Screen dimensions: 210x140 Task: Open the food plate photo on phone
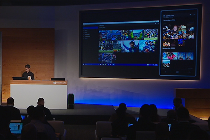click(166, 43)
